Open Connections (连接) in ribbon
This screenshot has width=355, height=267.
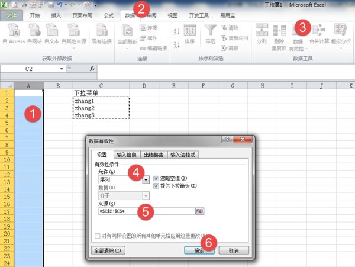[x=149, y=28]
